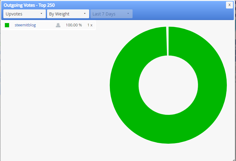Click the green donut chart segment
Image resolution: width=236 pixels, height=161 pixels.
[x=168, y=129]
